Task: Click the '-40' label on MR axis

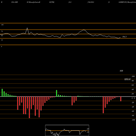Action: (133, 107)
